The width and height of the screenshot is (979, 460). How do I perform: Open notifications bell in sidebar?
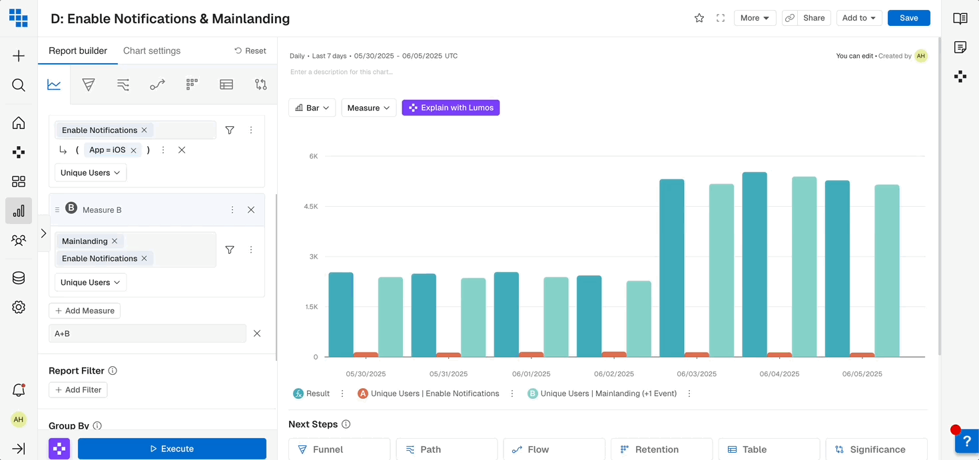tap(19, 390)
